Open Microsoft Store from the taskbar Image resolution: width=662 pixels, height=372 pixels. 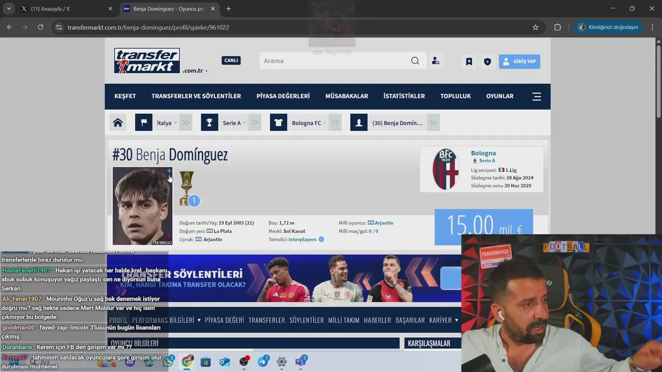206,362
